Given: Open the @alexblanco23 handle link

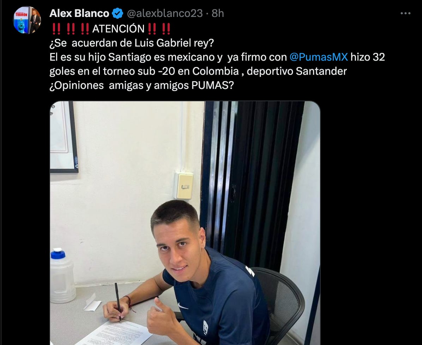Looking at the screenshot, I should click(x=165, y=13).
